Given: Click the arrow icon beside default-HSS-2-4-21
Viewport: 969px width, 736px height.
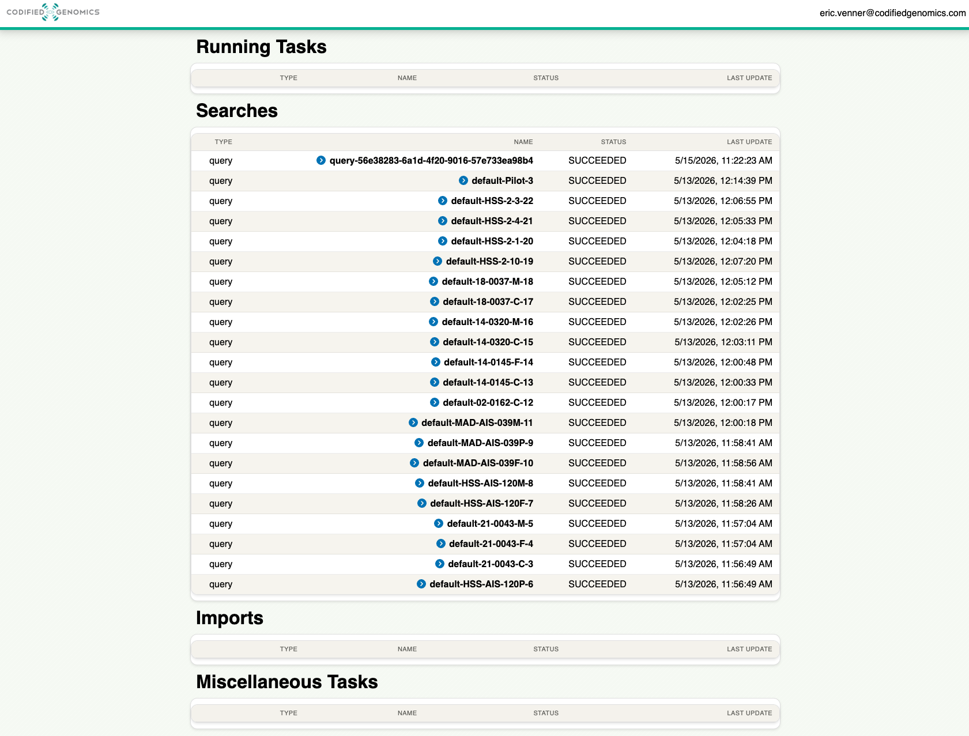Looking at the screenshot, I should tap(443, 221).
